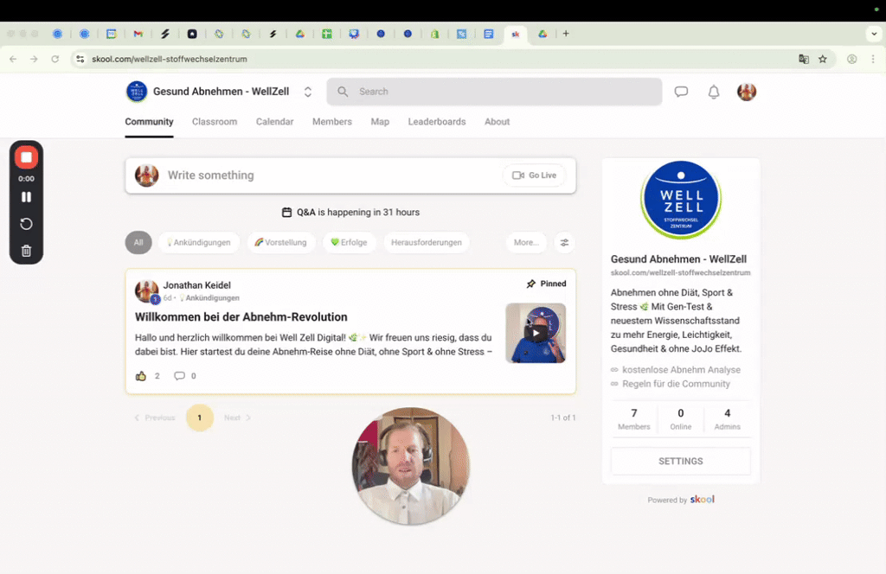This screenshot has width=886, height=574.
Task: Open the group SETTINGS button
Action: [681, 462]
